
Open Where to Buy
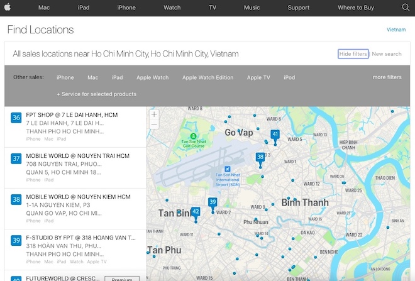(356, 8)
